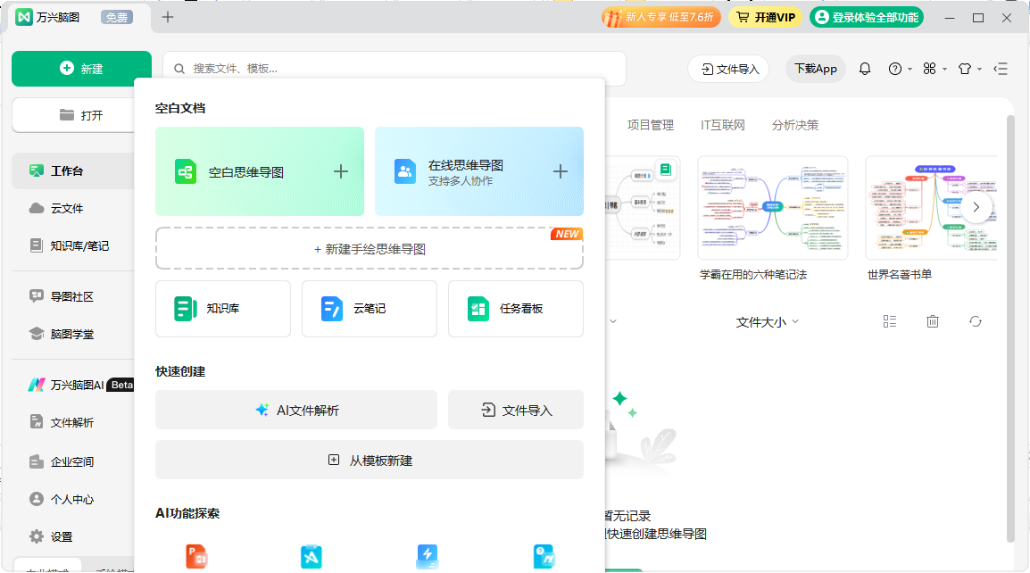Image resolution: width=1030 pixels, height=573 pixels.
Task: Create a 空白思维导图 blank mind map
Action: tap(260, 171)
